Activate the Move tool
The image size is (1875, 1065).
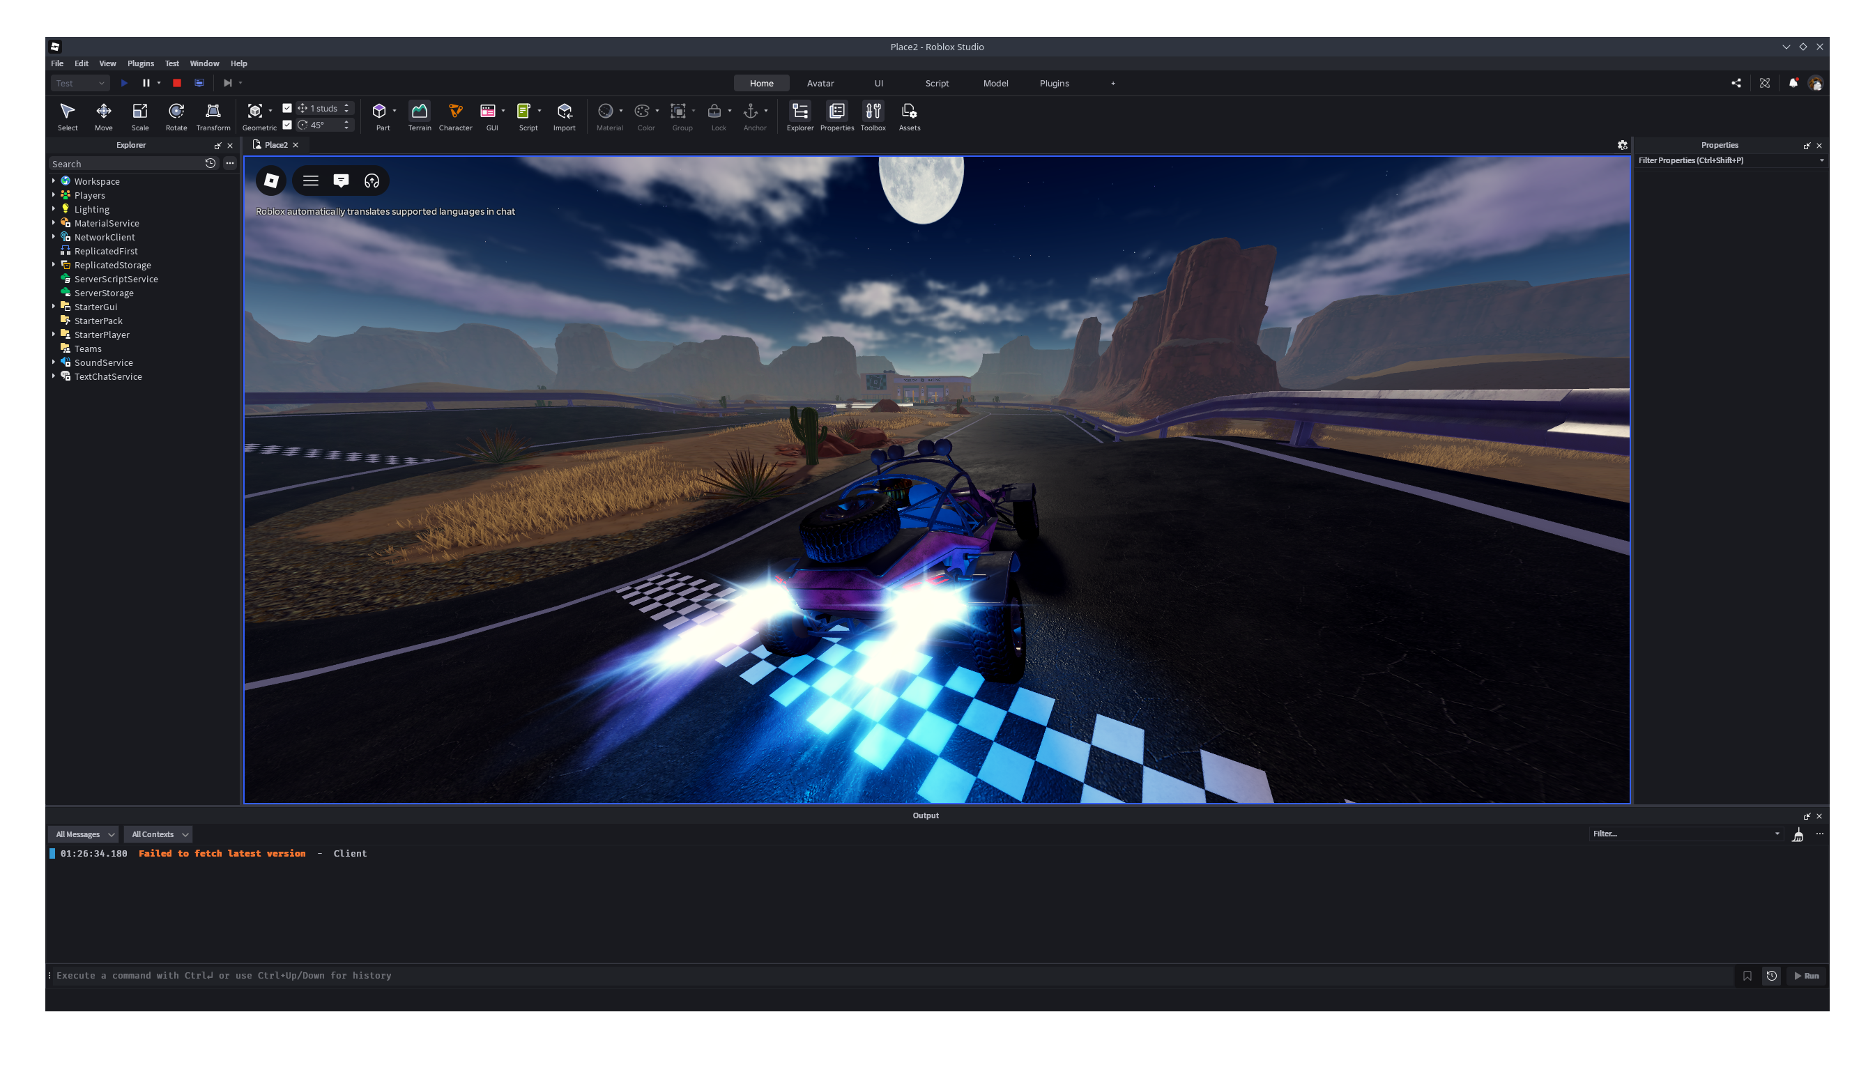coord(103,116)
